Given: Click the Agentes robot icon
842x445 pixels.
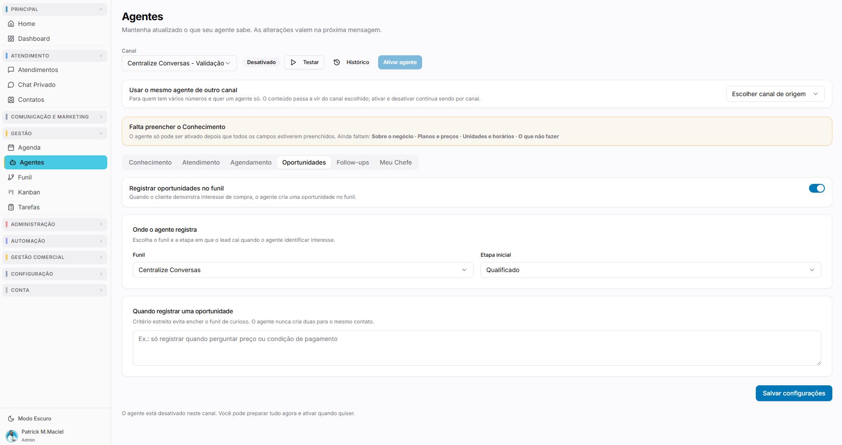Looking at the screenshot, I should click(x=13, y=162).
